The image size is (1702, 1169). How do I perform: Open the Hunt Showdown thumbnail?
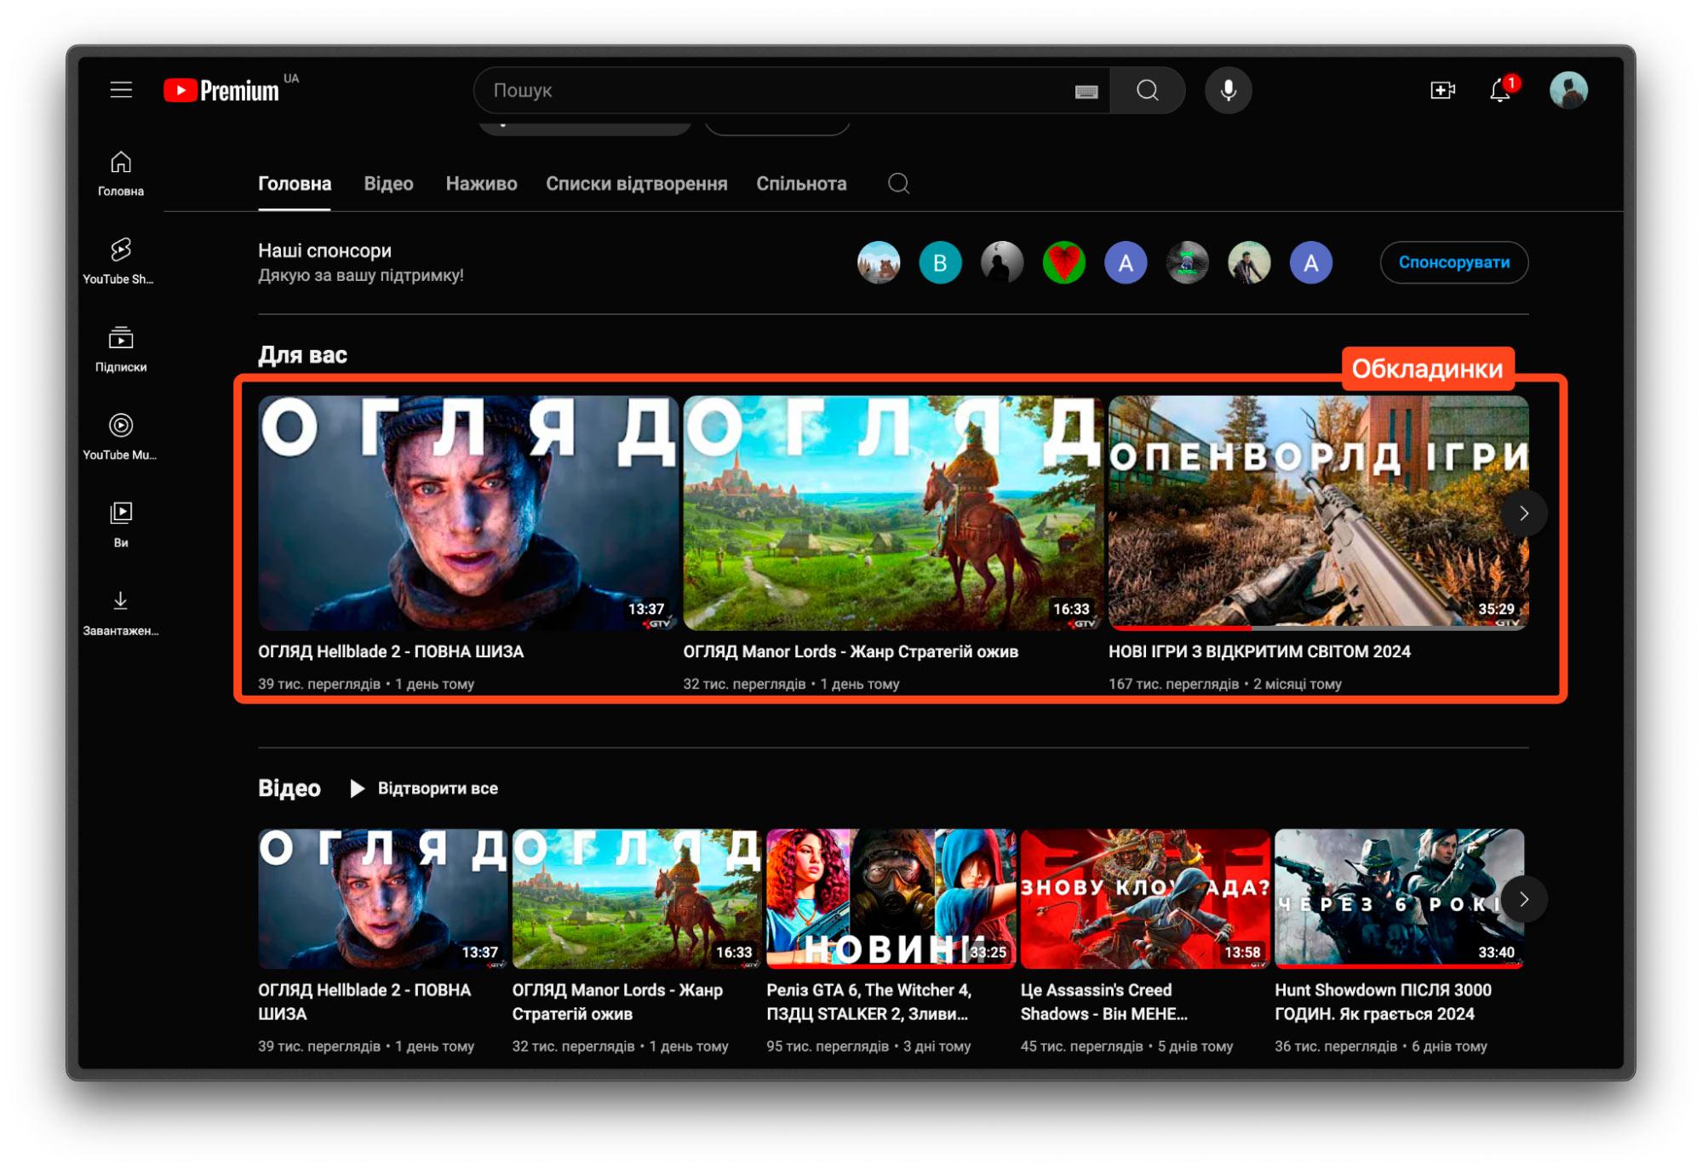tap(1399, 898)
